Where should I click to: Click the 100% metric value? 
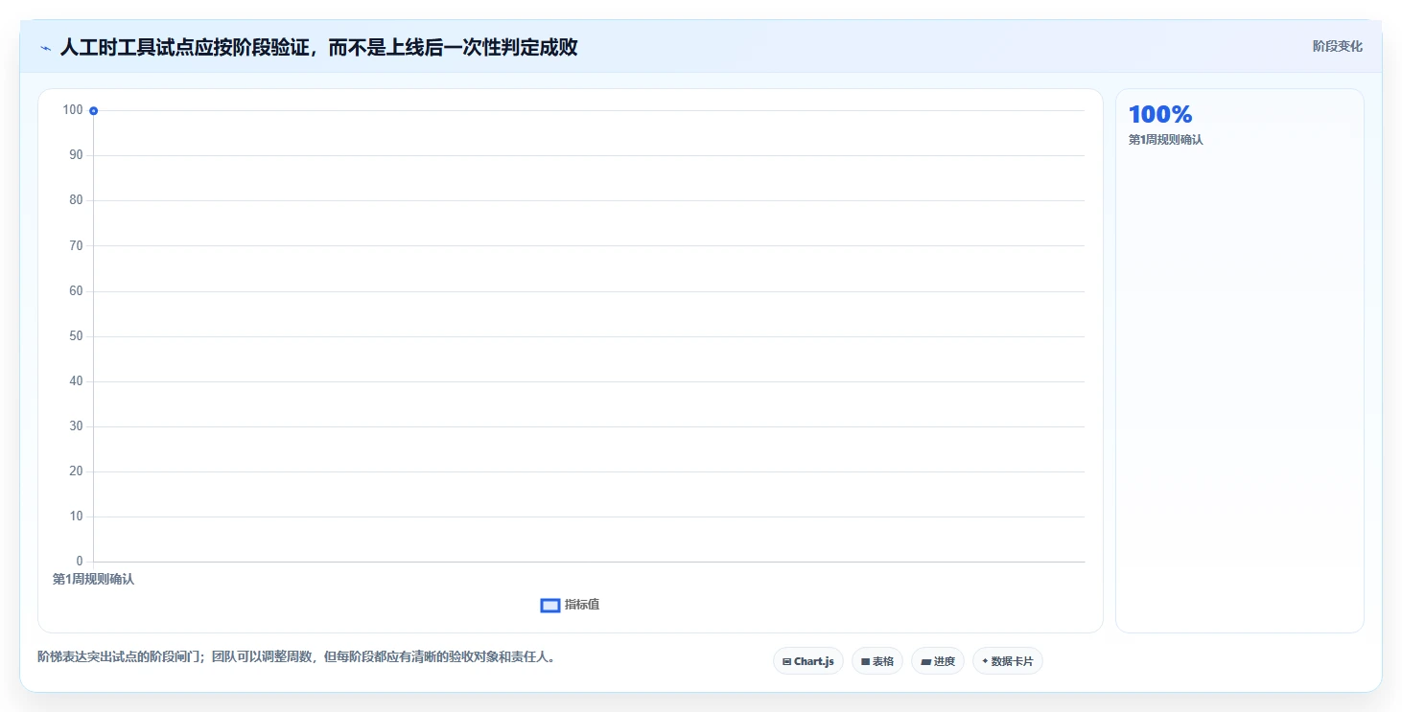point(1160,114)
